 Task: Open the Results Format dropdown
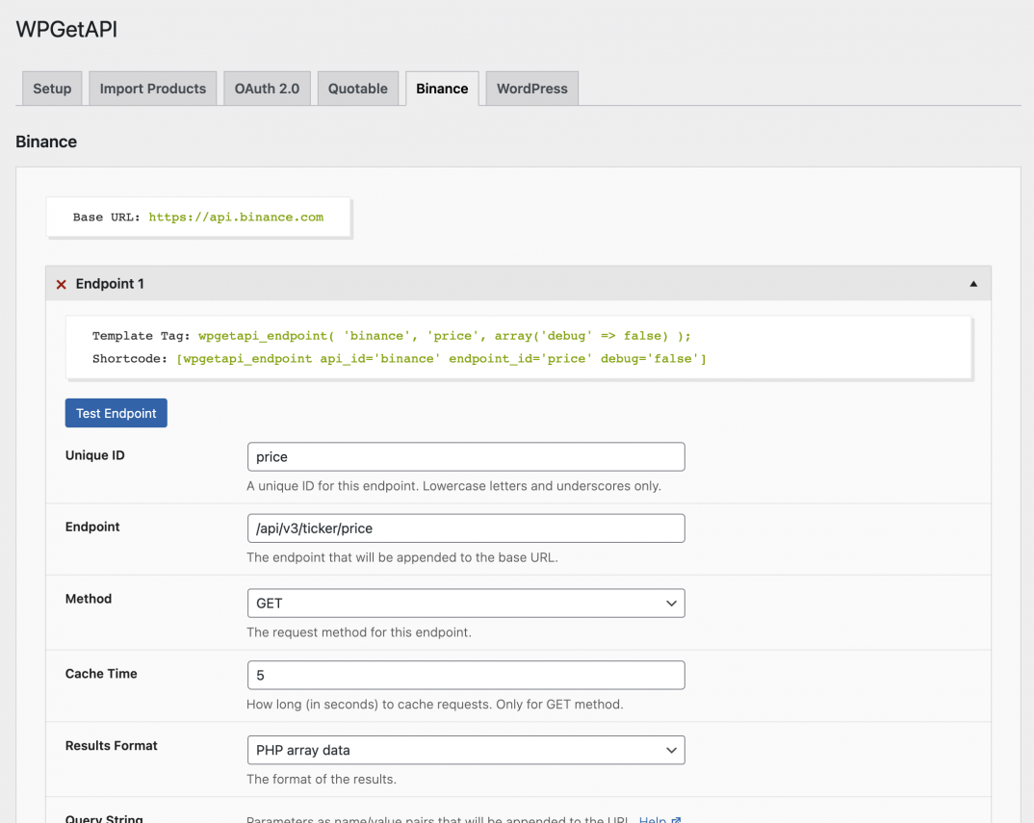(466, 750)
